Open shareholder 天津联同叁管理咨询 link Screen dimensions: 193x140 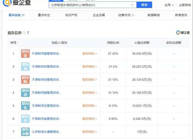[47, 119]
